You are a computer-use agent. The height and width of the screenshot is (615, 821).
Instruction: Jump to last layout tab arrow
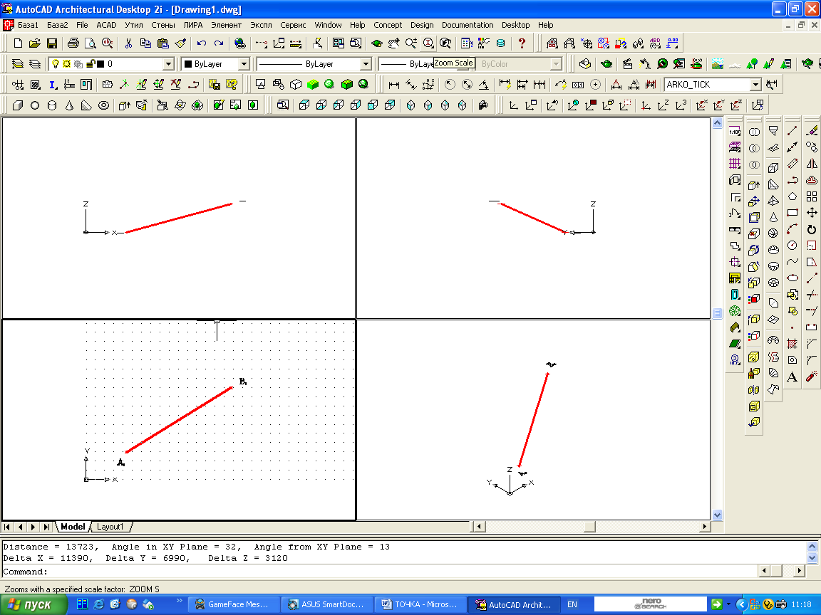[x=46, y=527]
